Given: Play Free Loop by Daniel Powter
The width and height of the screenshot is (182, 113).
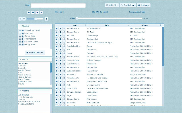Looking at the screenshot, I should [x=57, y=64].
